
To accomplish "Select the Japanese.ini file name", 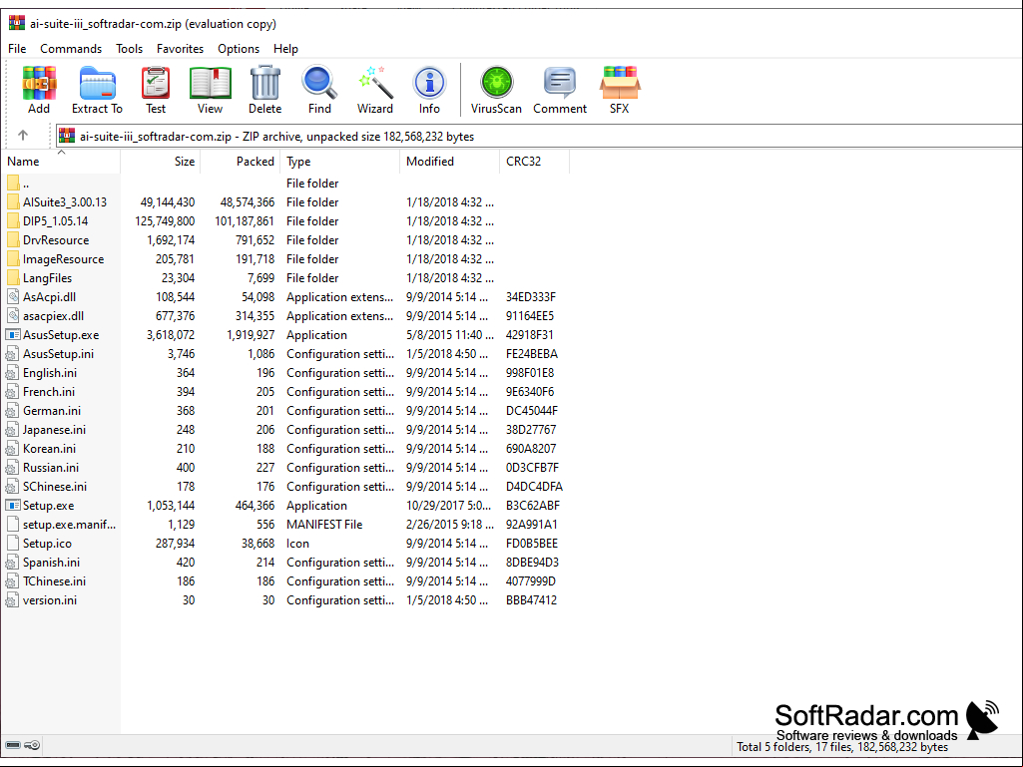I will click(54, 430).
